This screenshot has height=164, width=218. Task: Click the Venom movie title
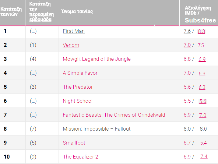pyautogui.click(x=71, y=45)
